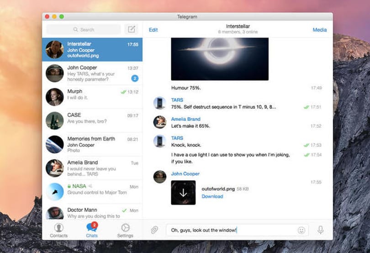Select the NASA channel chat

tap(92, 192)
